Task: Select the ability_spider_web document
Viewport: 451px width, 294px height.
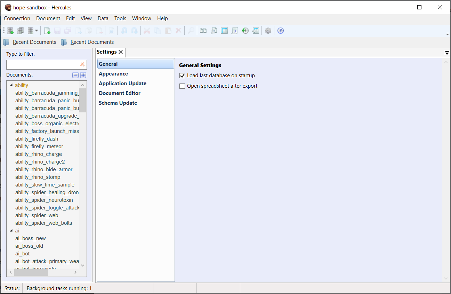Action: [37, 215]
